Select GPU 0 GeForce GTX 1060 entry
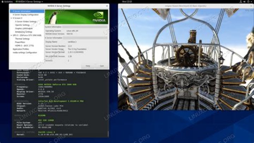 point(27,35)
